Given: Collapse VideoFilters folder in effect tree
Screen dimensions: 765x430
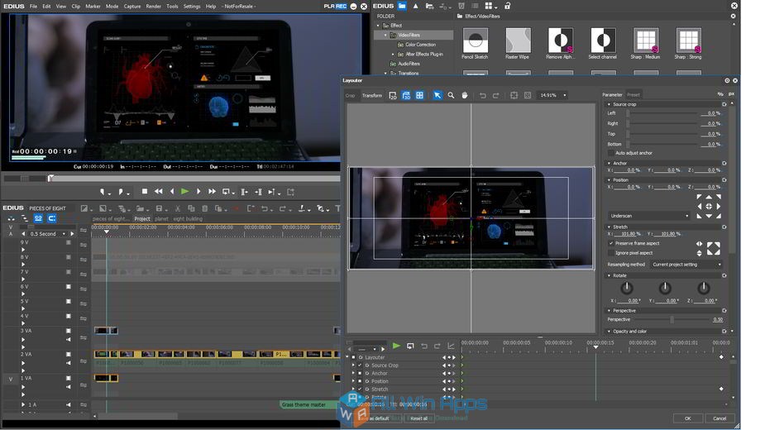Looking at the screenshot, I should [x=385, y=35].
